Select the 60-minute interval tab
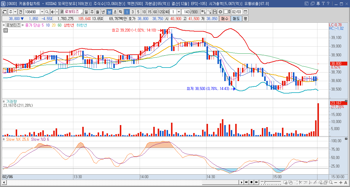The width and height of the screenshot is (350, 187). click(155, 12)
